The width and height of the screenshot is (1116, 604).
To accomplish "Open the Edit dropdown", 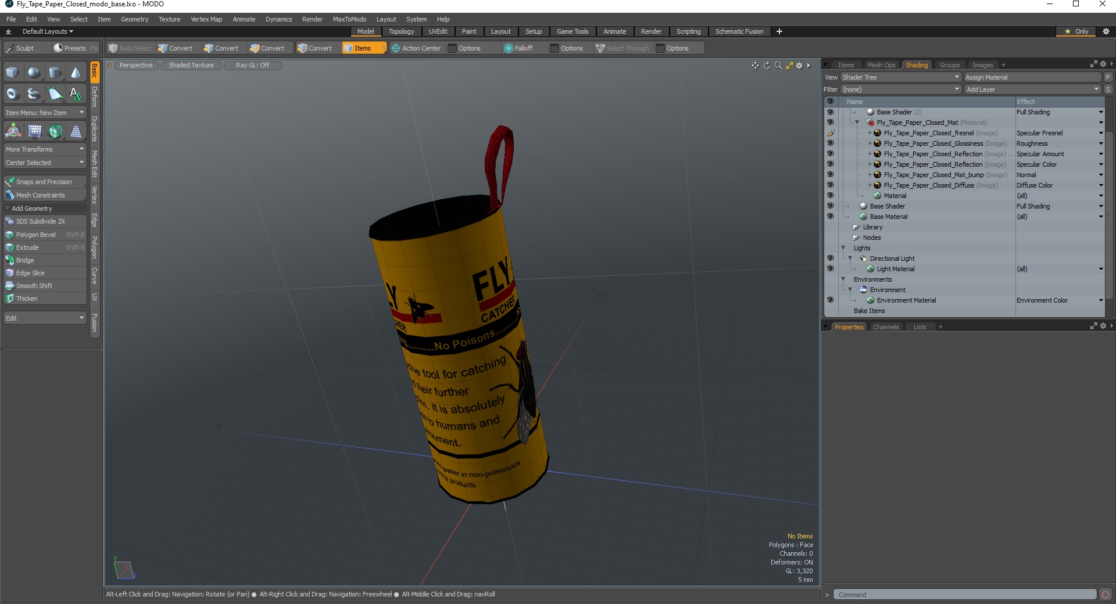I will click(x=45, y=318).
